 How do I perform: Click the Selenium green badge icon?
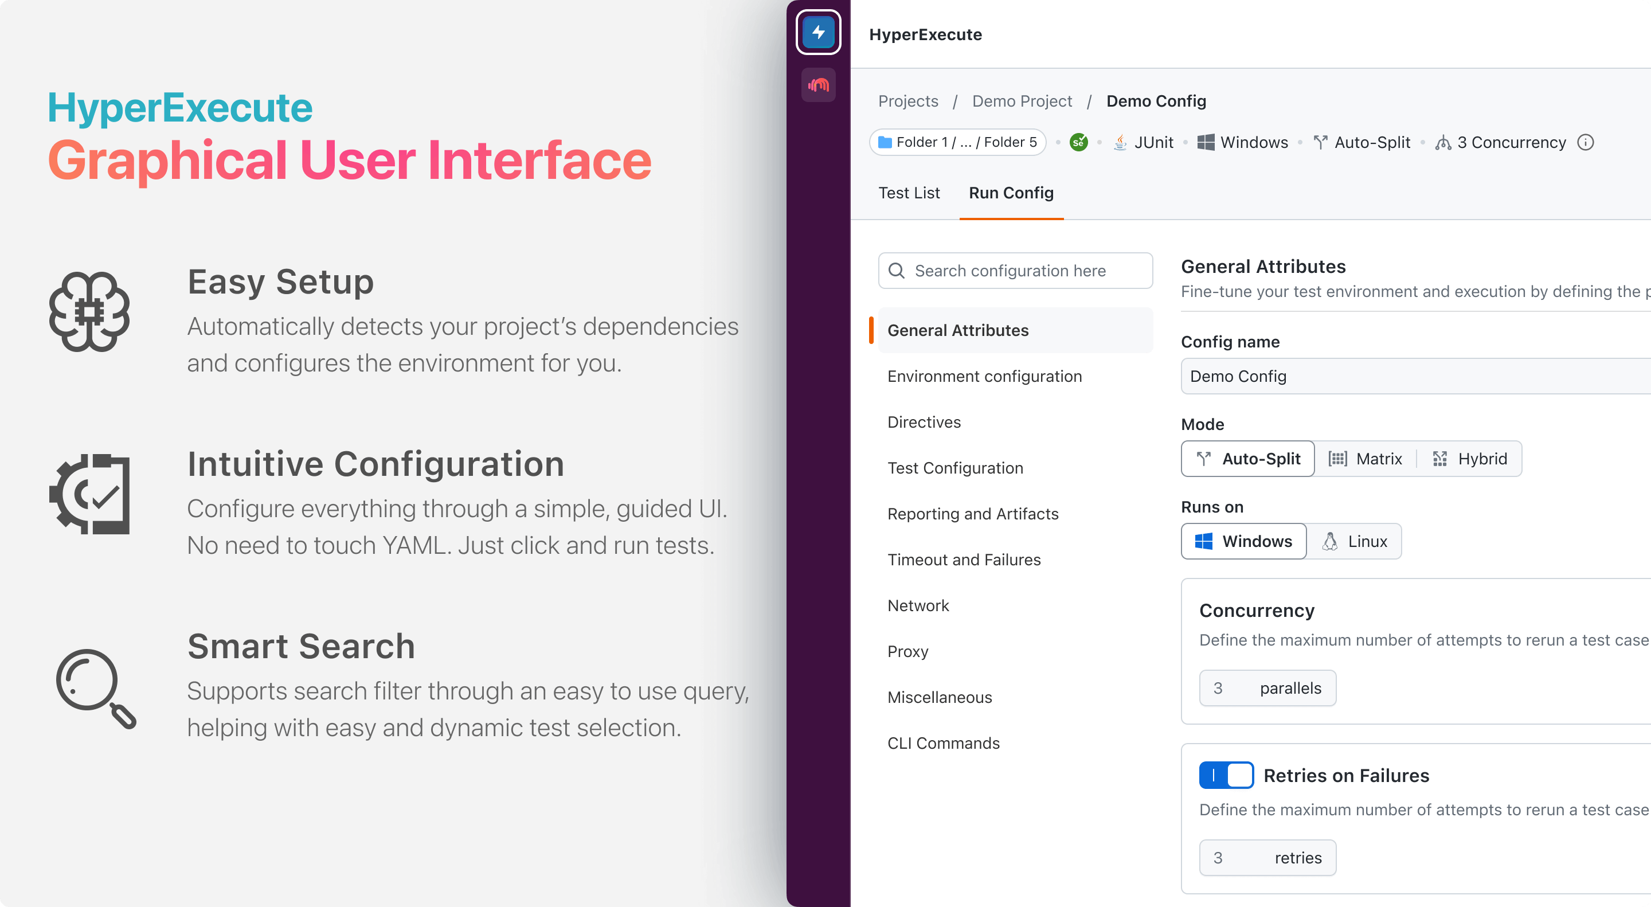(1079, 142)
